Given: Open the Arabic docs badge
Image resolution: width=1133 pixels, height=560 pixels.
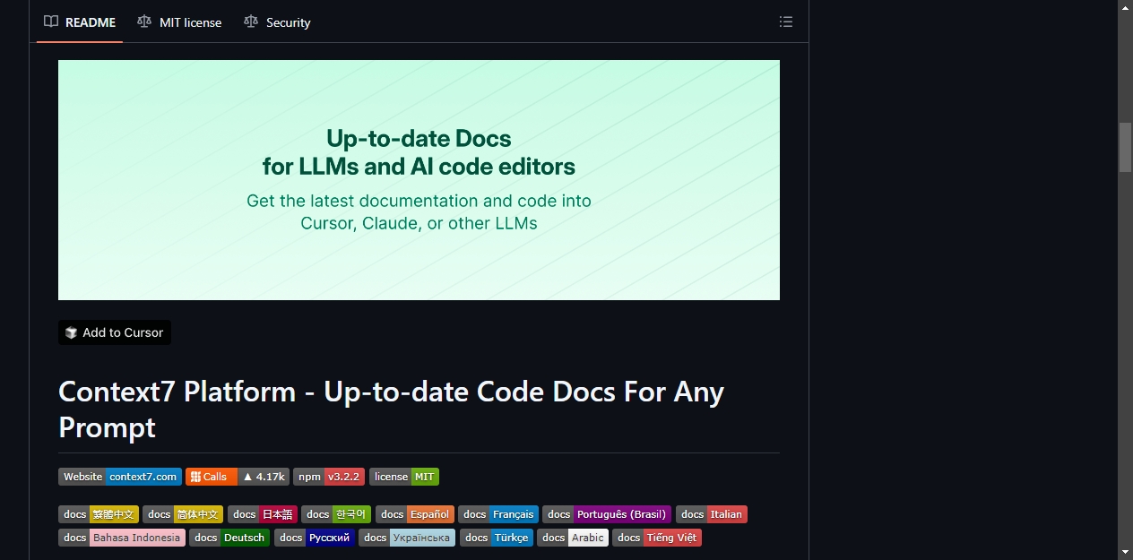Looking at the screenshot, I should pos(573,538).
